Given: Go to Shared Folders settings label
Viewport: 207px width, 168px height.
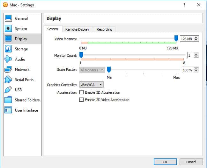Looking at the screenshot, I should pos(27,100).
